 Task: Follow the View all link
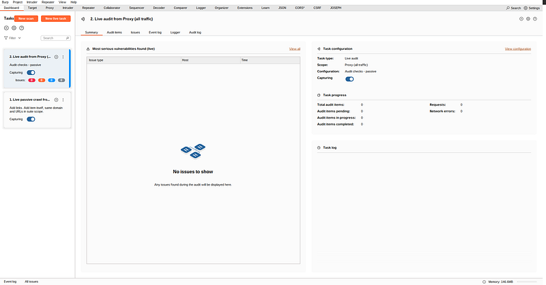[295, 48]
